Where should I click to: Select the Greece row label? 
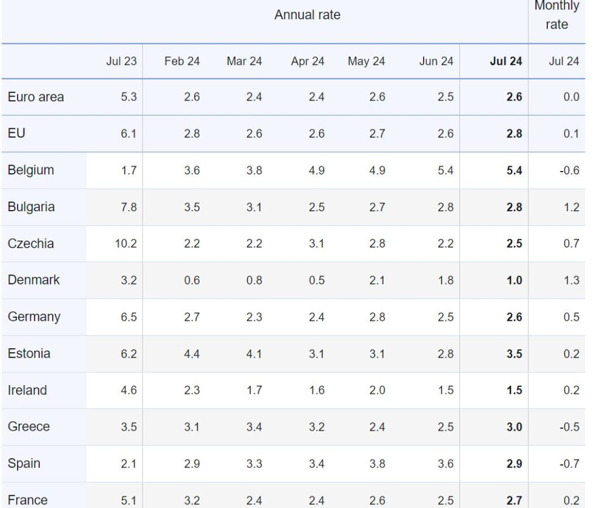tap(29, 427)
